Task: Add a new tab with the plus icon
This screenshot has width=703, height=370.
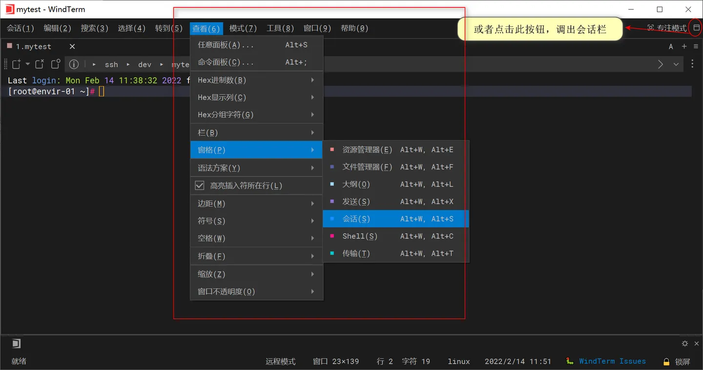Action: click(684, 46)
